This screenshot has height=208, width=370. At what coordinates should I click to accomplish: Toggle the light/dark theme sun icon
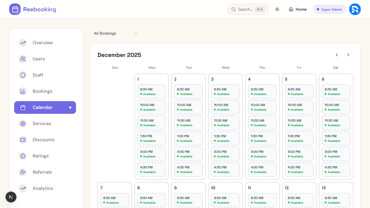click(277, 9)
